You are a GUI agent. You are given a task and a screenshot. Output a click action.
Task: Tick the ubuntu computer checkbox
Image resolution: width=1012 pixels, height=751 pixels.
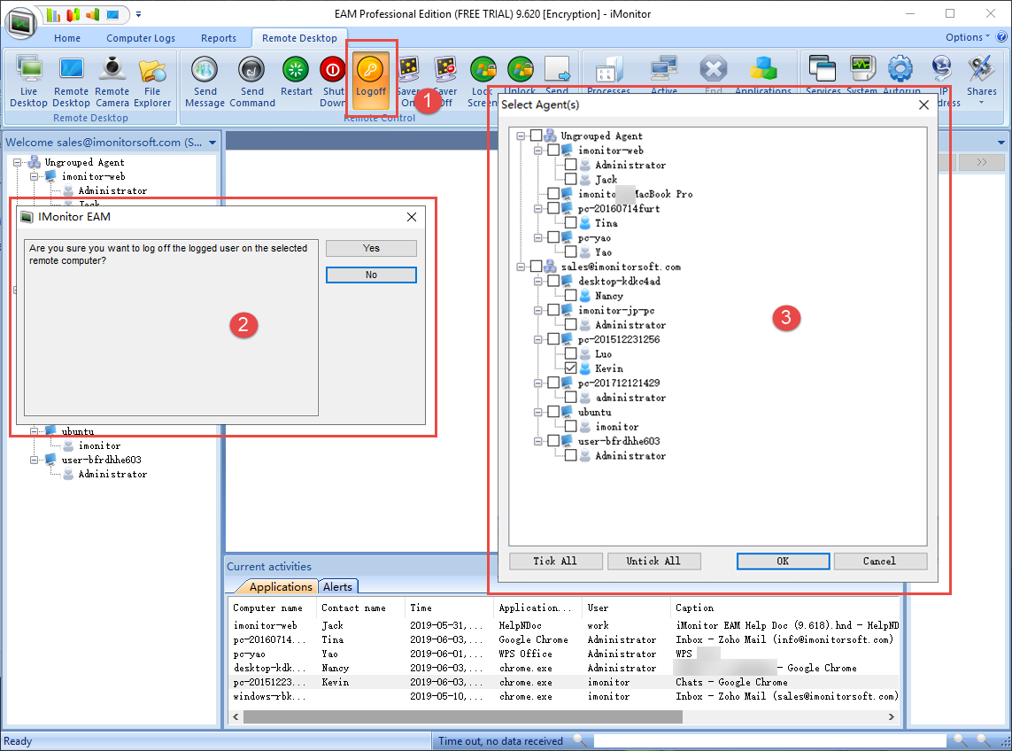(553, 411)
